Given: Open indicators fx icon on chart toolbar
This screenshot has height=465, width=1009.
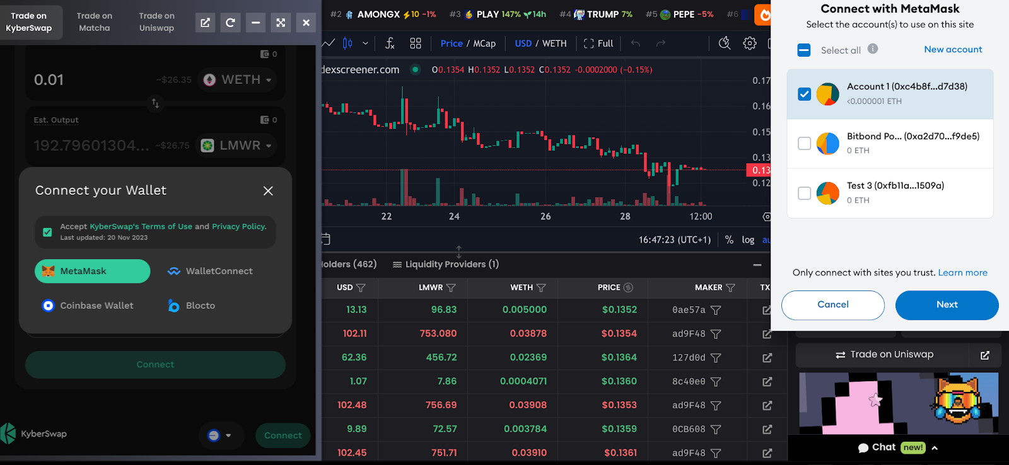Looking at the screenshot, I should 390,43.
